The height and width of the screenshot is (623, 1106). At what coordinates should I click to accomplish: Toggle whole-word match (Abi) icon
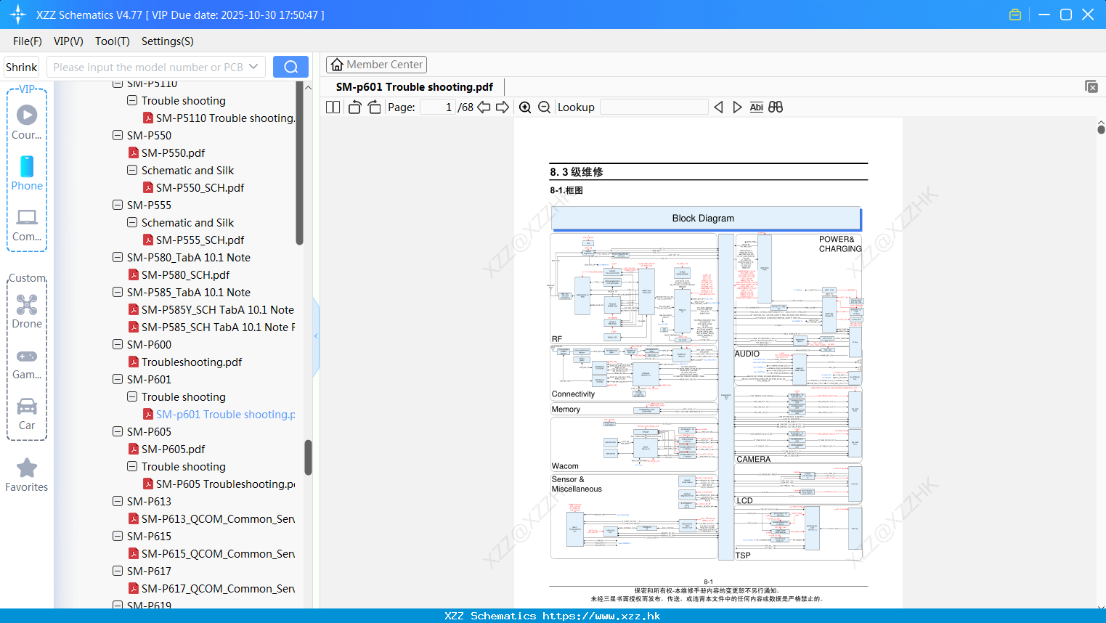[756, 107]
